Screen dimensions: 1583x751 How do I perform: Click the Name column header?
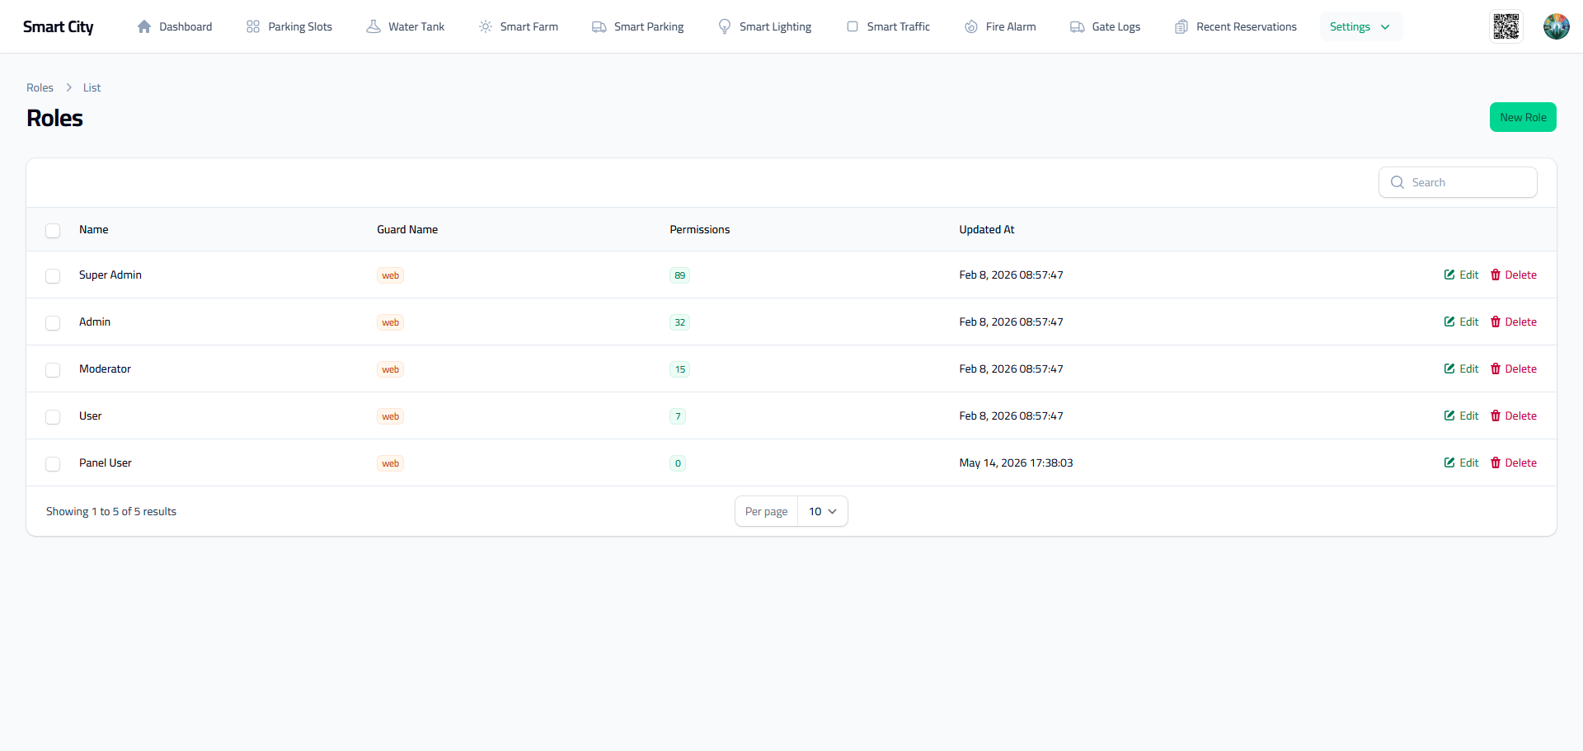[94, 229]
